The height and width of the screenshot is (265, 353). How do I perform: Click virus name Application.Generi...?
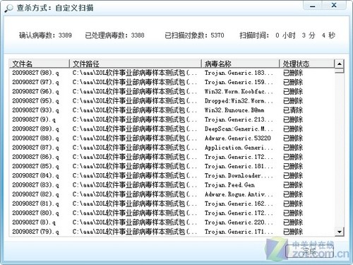point(239,148)
